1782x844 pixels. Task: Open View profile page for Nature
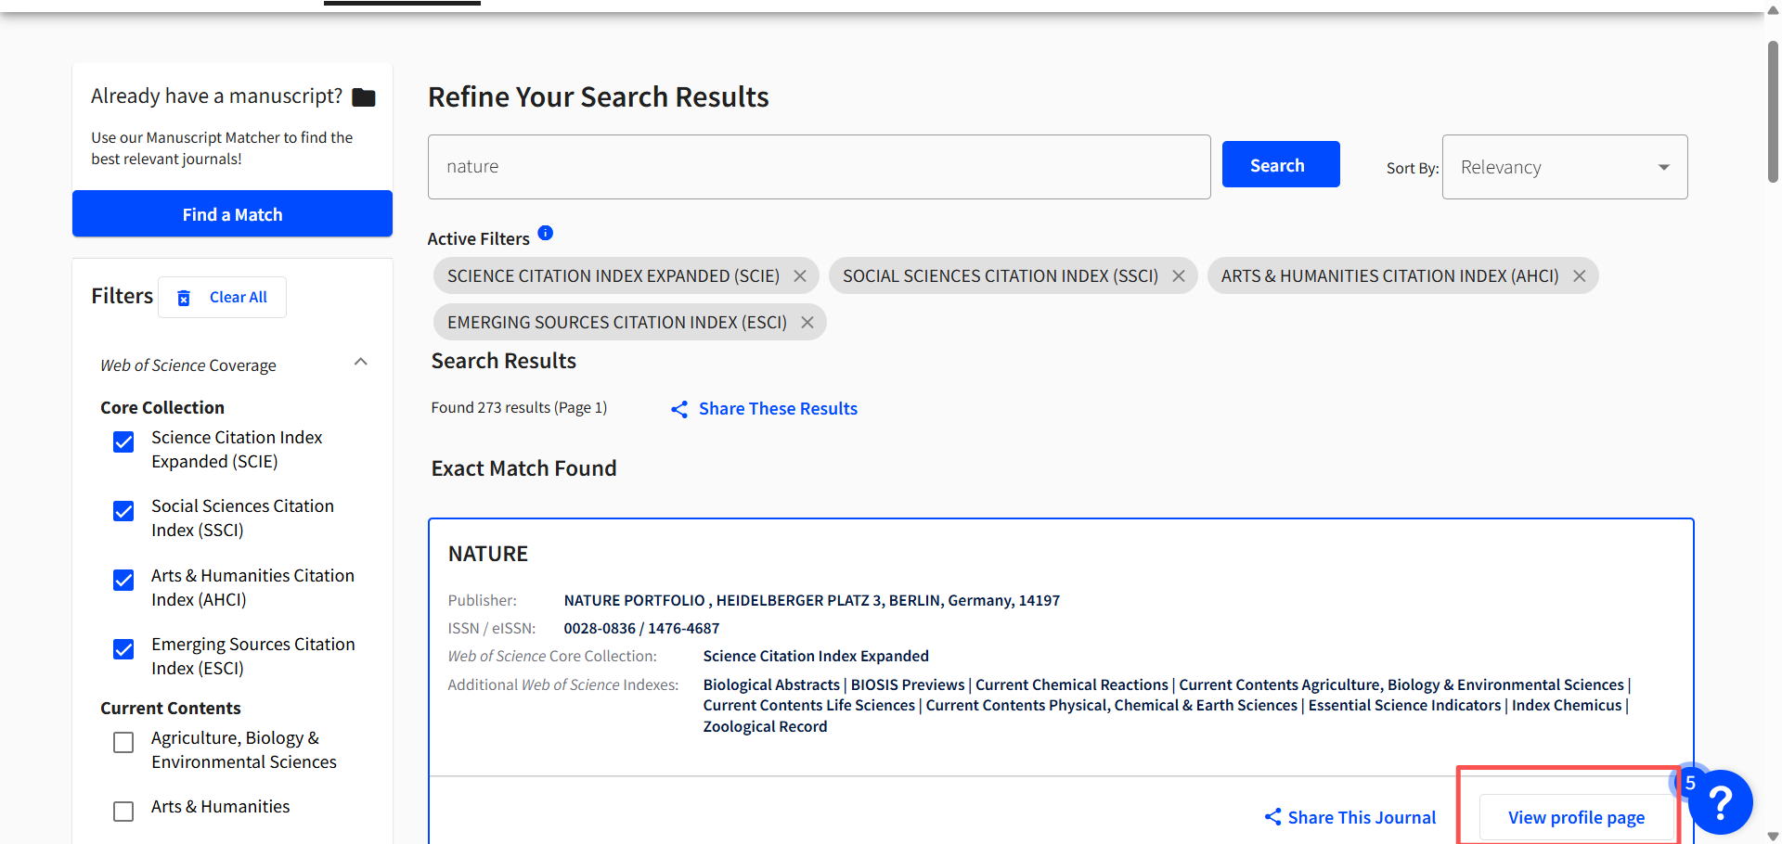pyautogui.click(x=1576, y=817)
